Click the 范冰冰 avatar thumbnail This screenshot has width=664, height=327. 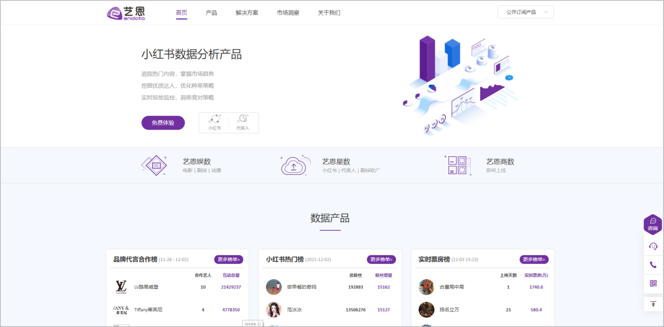tap(274, 310)
